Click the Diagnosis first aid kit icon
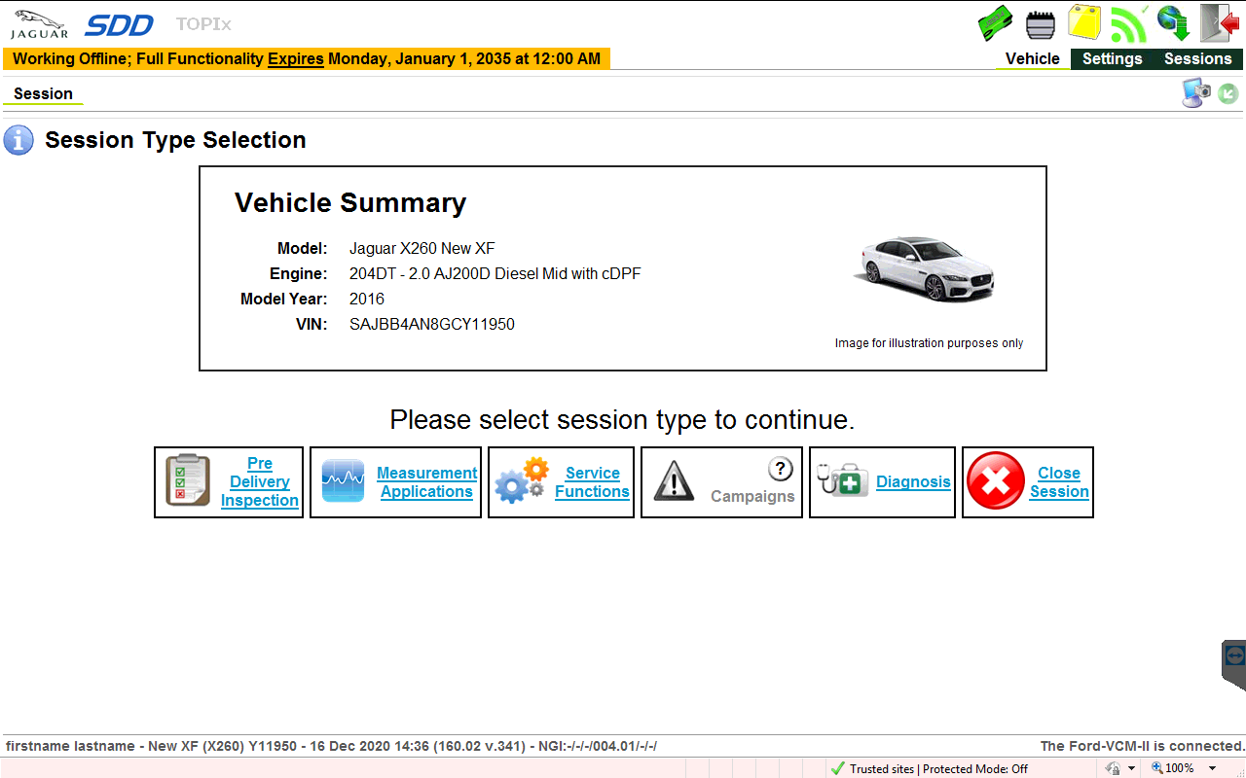 click(x=843, y=479)
